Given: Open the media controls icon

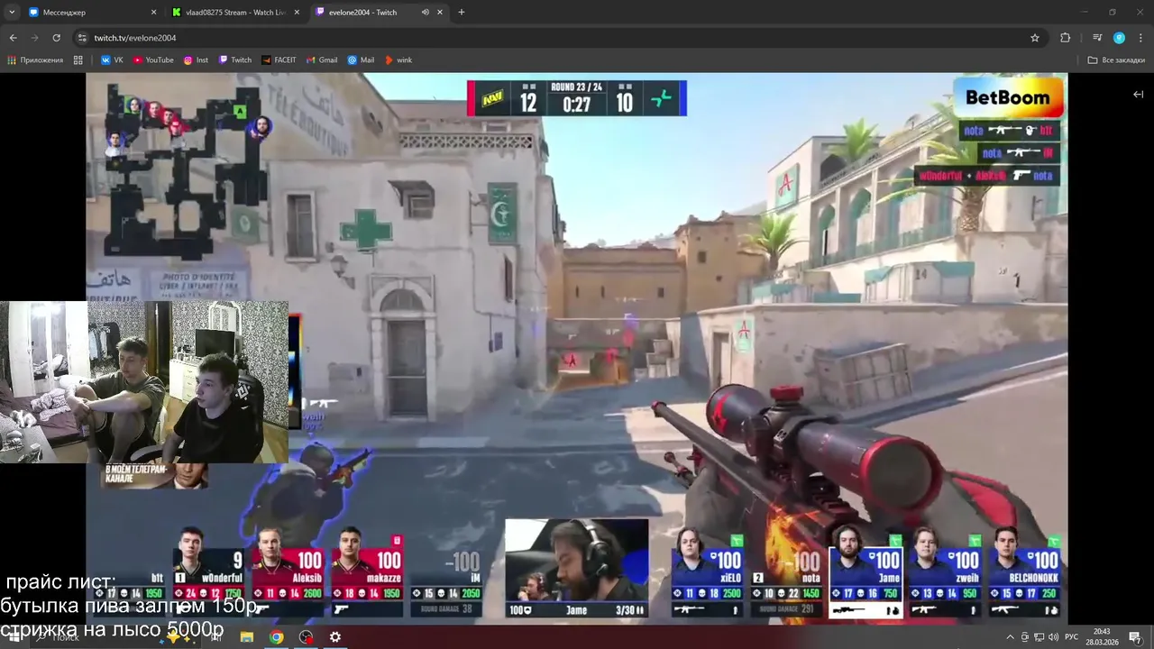Looking at the screenshot, I should point(1097,38).
